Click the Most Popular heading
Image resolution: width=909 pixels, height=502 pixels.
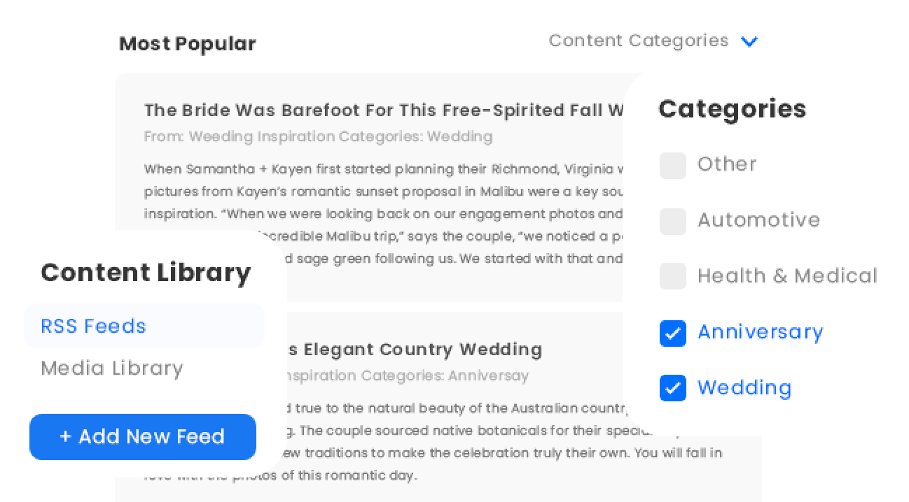click(188, 43)
